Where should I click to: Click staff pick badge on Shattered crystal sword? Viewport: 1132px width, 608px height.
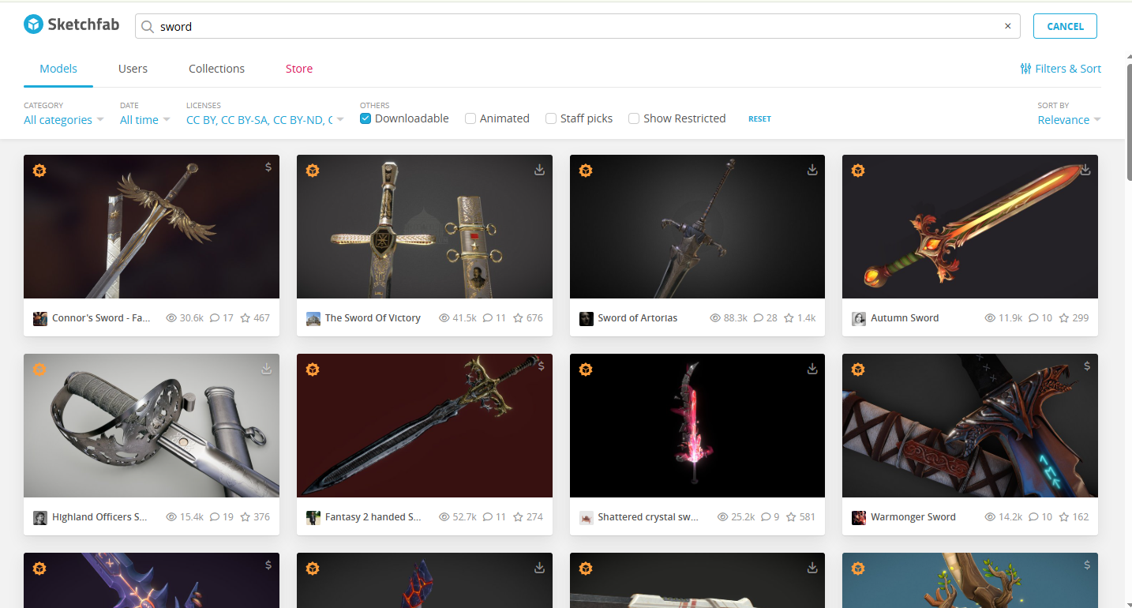(586, 369)
